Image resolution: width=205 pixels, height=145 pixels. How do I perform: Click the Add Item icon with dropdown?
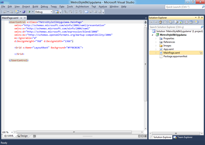[17, 12]
